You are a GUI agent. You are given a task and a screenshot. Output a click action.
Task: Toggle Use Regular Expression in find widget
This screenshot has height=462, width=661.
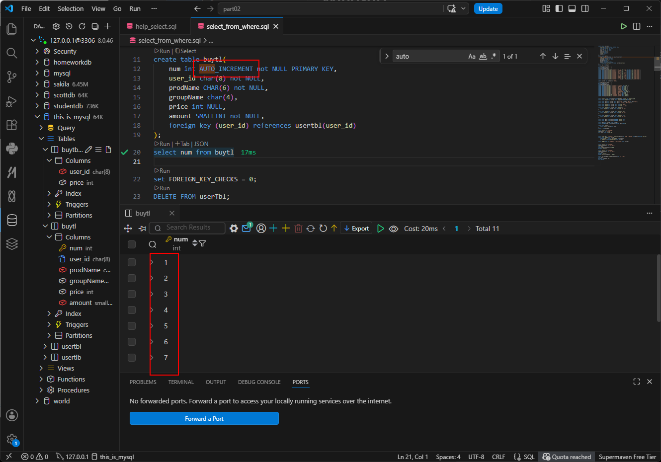[494, 56]
